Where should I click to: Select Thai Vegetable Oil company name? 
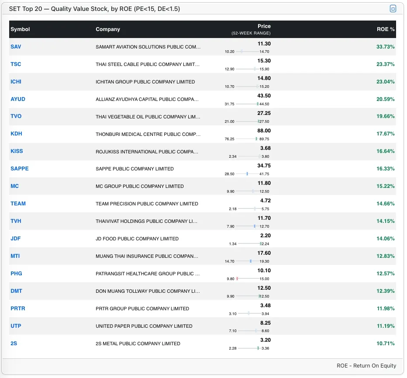148,117
